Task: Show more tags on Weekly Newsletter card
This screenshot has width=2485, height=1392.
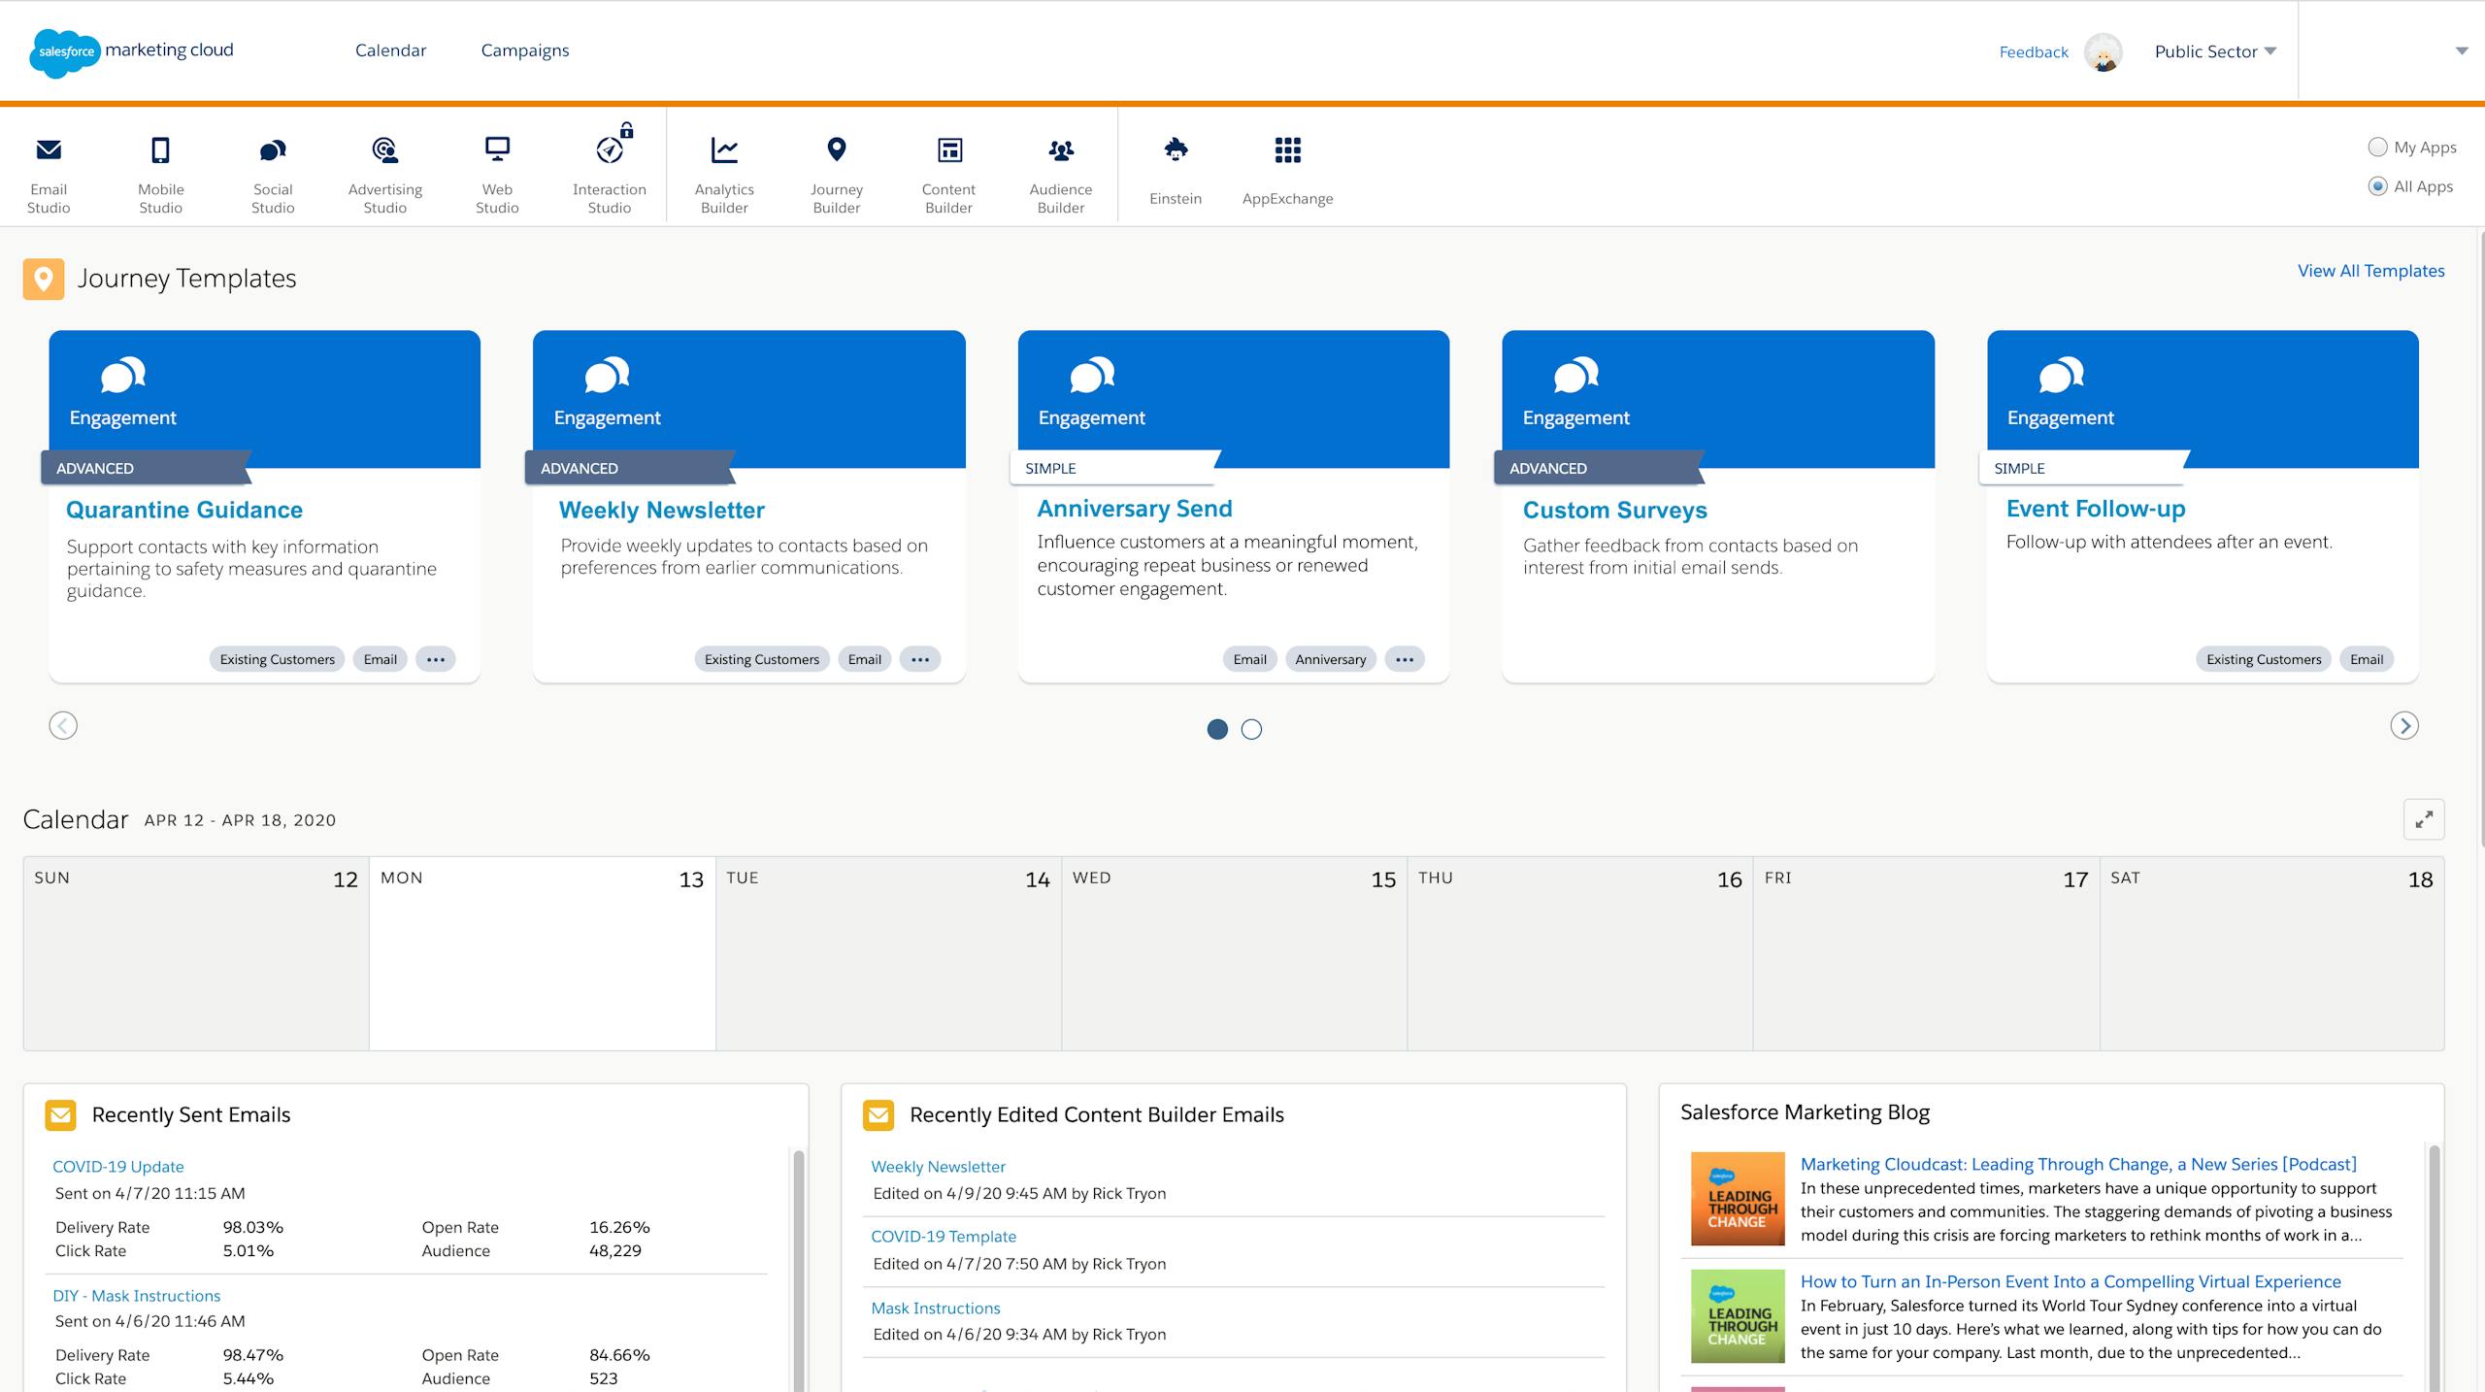Action: (920, 659)
